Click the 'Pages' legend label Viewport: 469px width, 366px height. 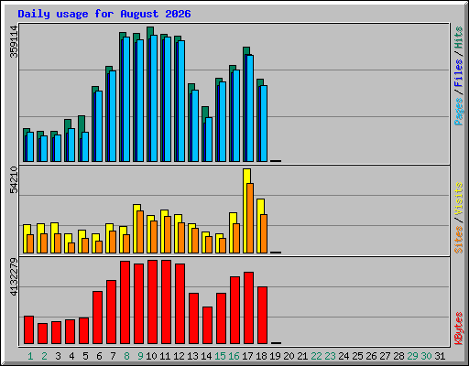pyautogui.click(x=458, y=112)
